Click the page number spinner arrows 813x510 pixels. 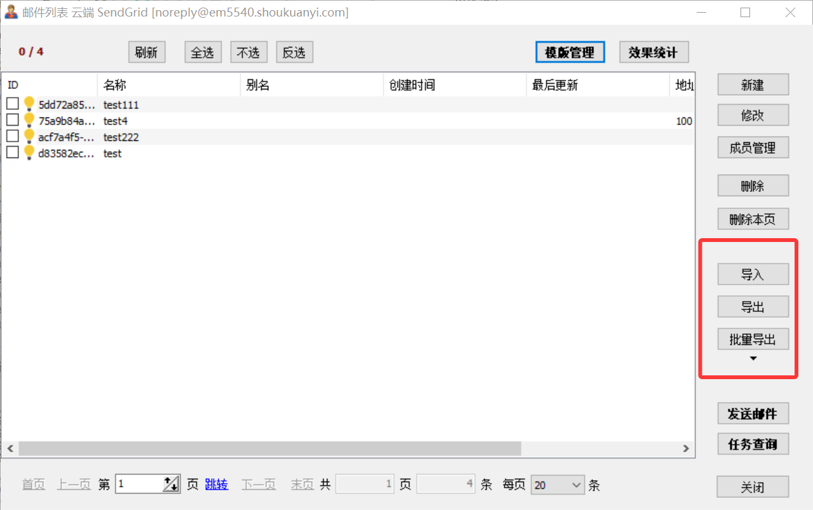(x=171, y=485)
